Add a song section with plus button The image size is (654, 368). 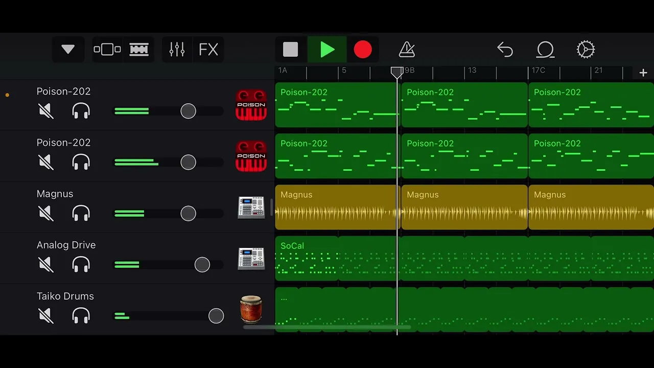pos(643,73)
